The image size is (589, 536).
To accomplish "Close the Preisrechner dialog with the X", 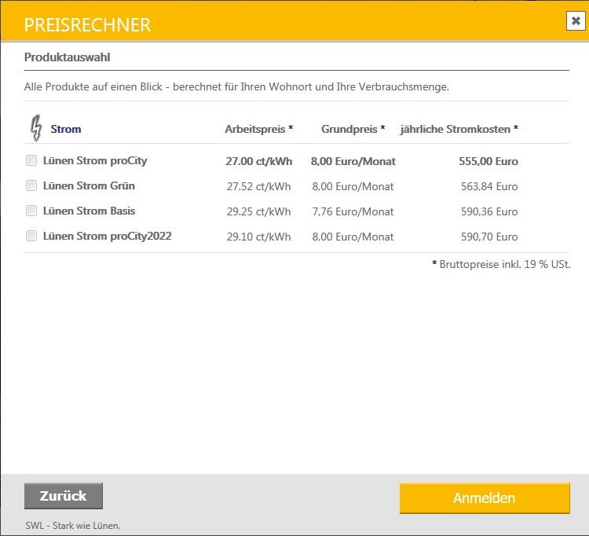I will [576, 21].
